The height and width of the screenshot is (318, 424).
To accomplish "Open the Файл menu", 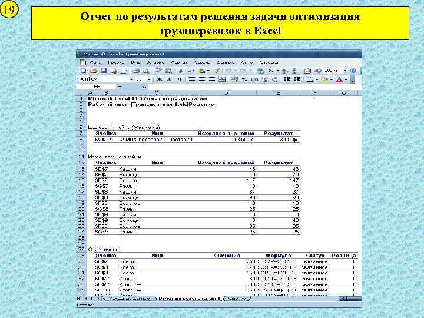I will click(95, 62).
